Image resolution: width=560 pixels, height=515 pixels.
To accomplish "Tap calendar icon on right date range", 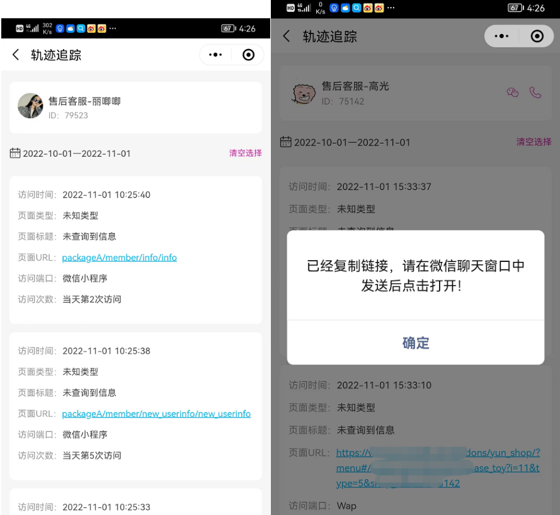I will tap(285, 142).
